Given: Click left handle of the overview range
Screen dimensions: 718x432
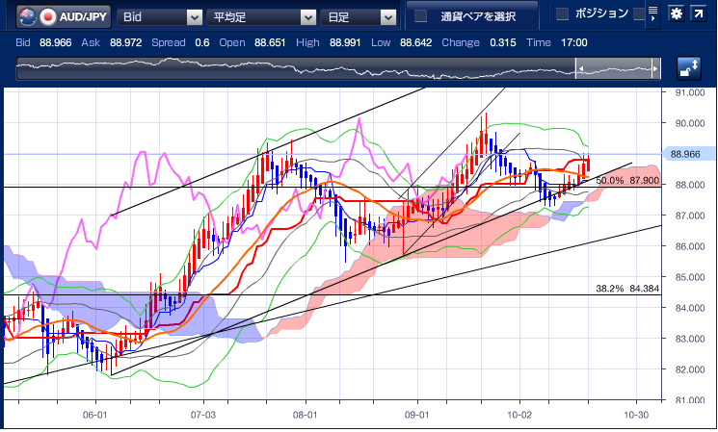Looking at the screenshot, I should 578,68.
